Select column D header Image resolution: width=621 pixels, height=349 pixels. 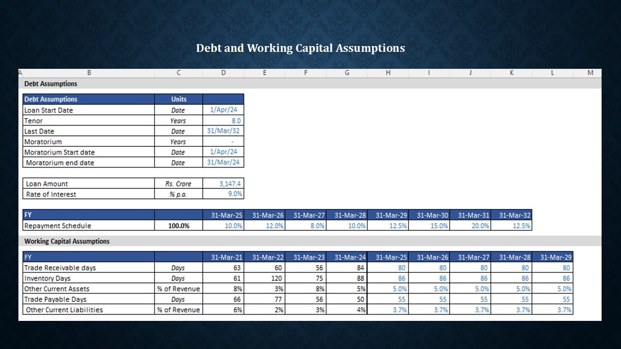coord(223,73)
